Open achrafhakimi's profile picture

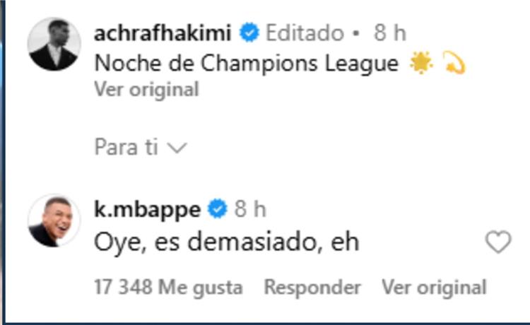pos(54,45)
